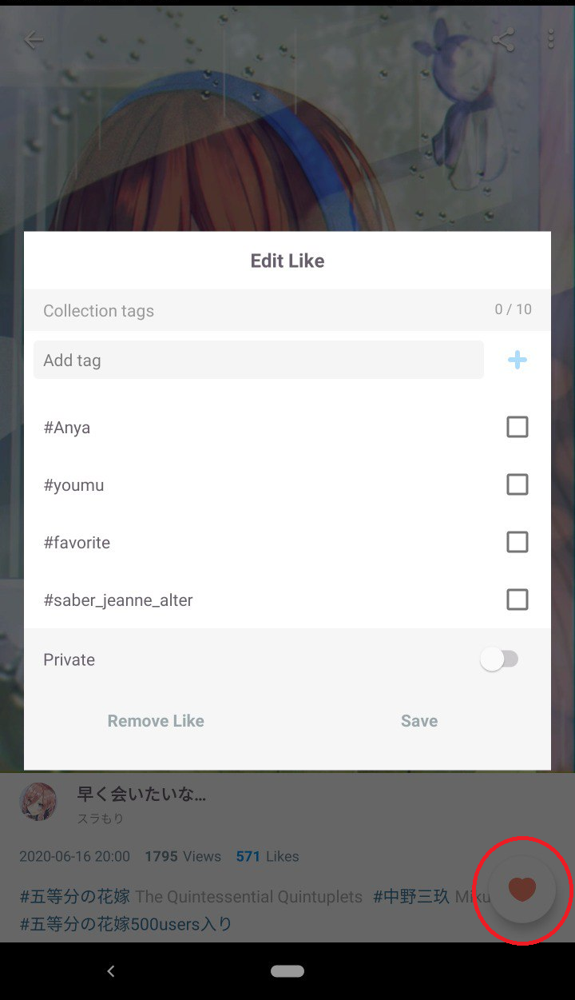Click the back arrow at top left

(34, 39)
